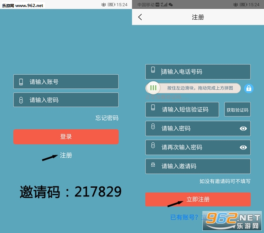
Task: Focus the 请再次输入密码 confirm input
Action: (x=198, y=147)
